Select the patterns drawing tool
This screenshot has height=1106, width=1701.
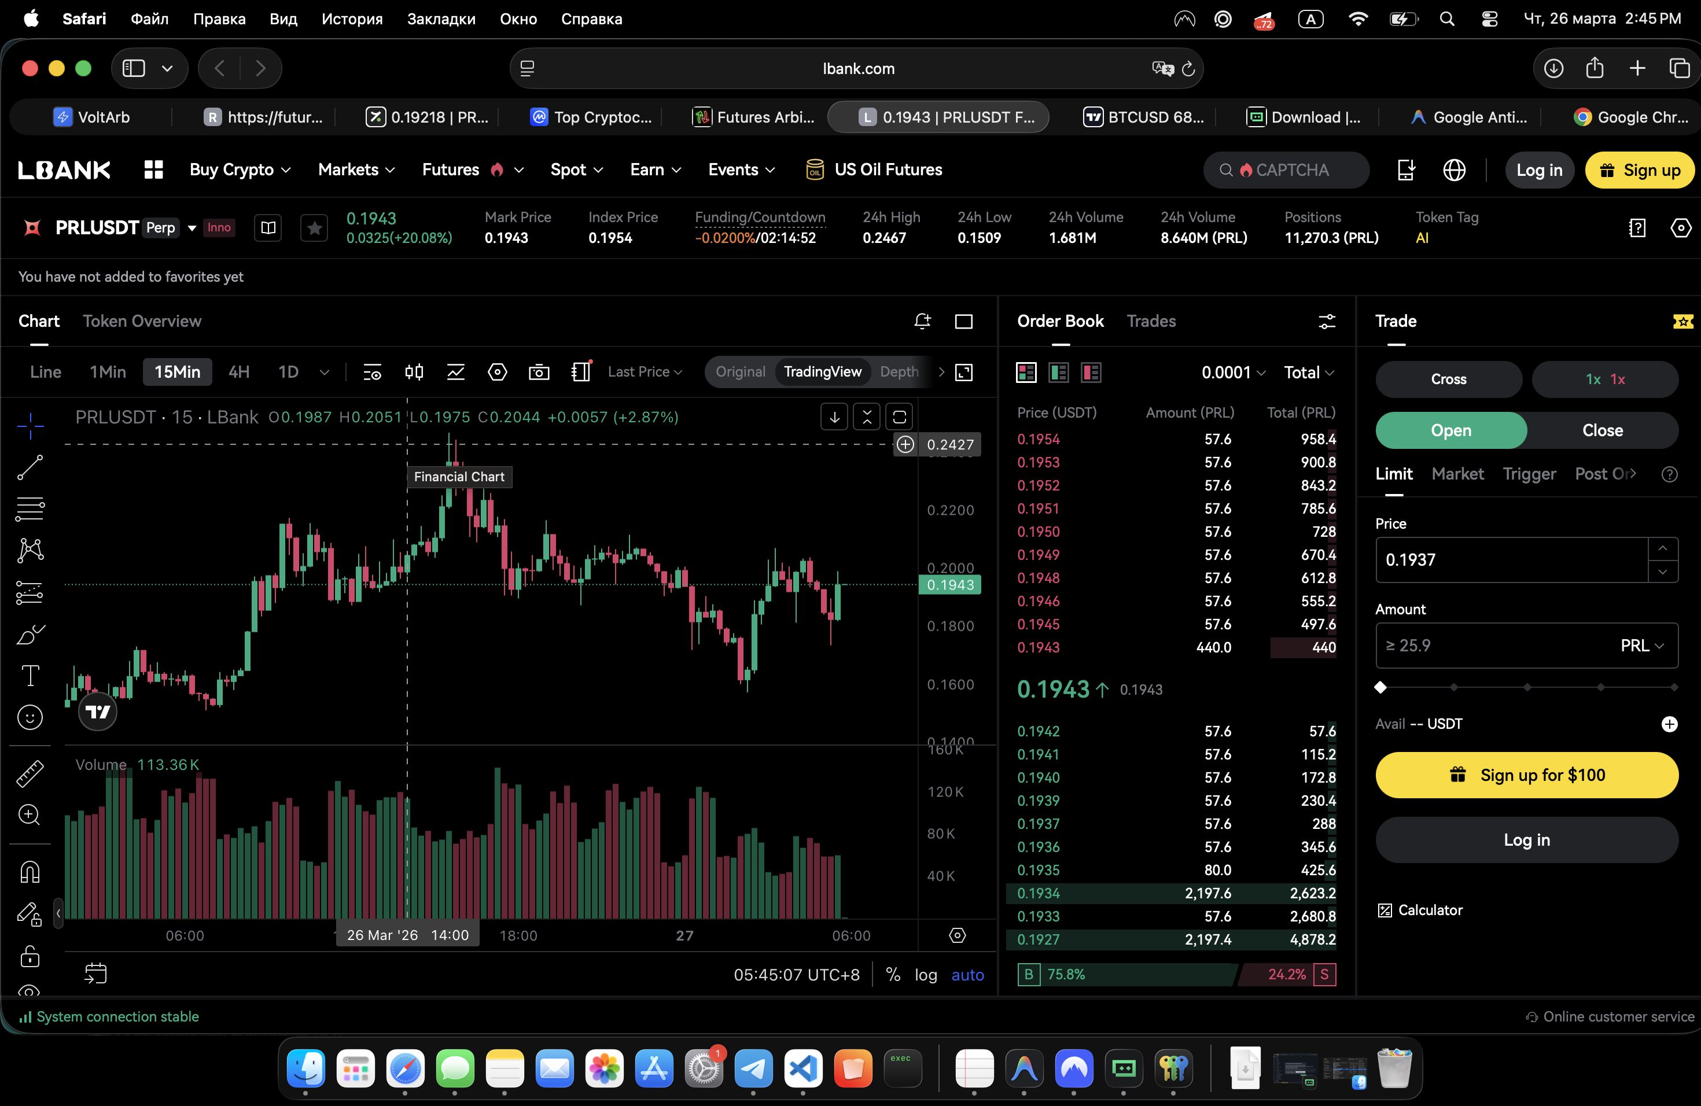30,550
